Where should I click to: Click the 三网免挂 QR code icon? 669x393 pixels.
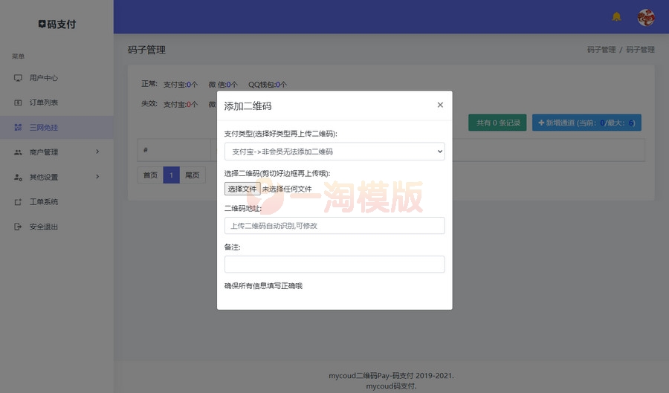(x=19, y=128)
